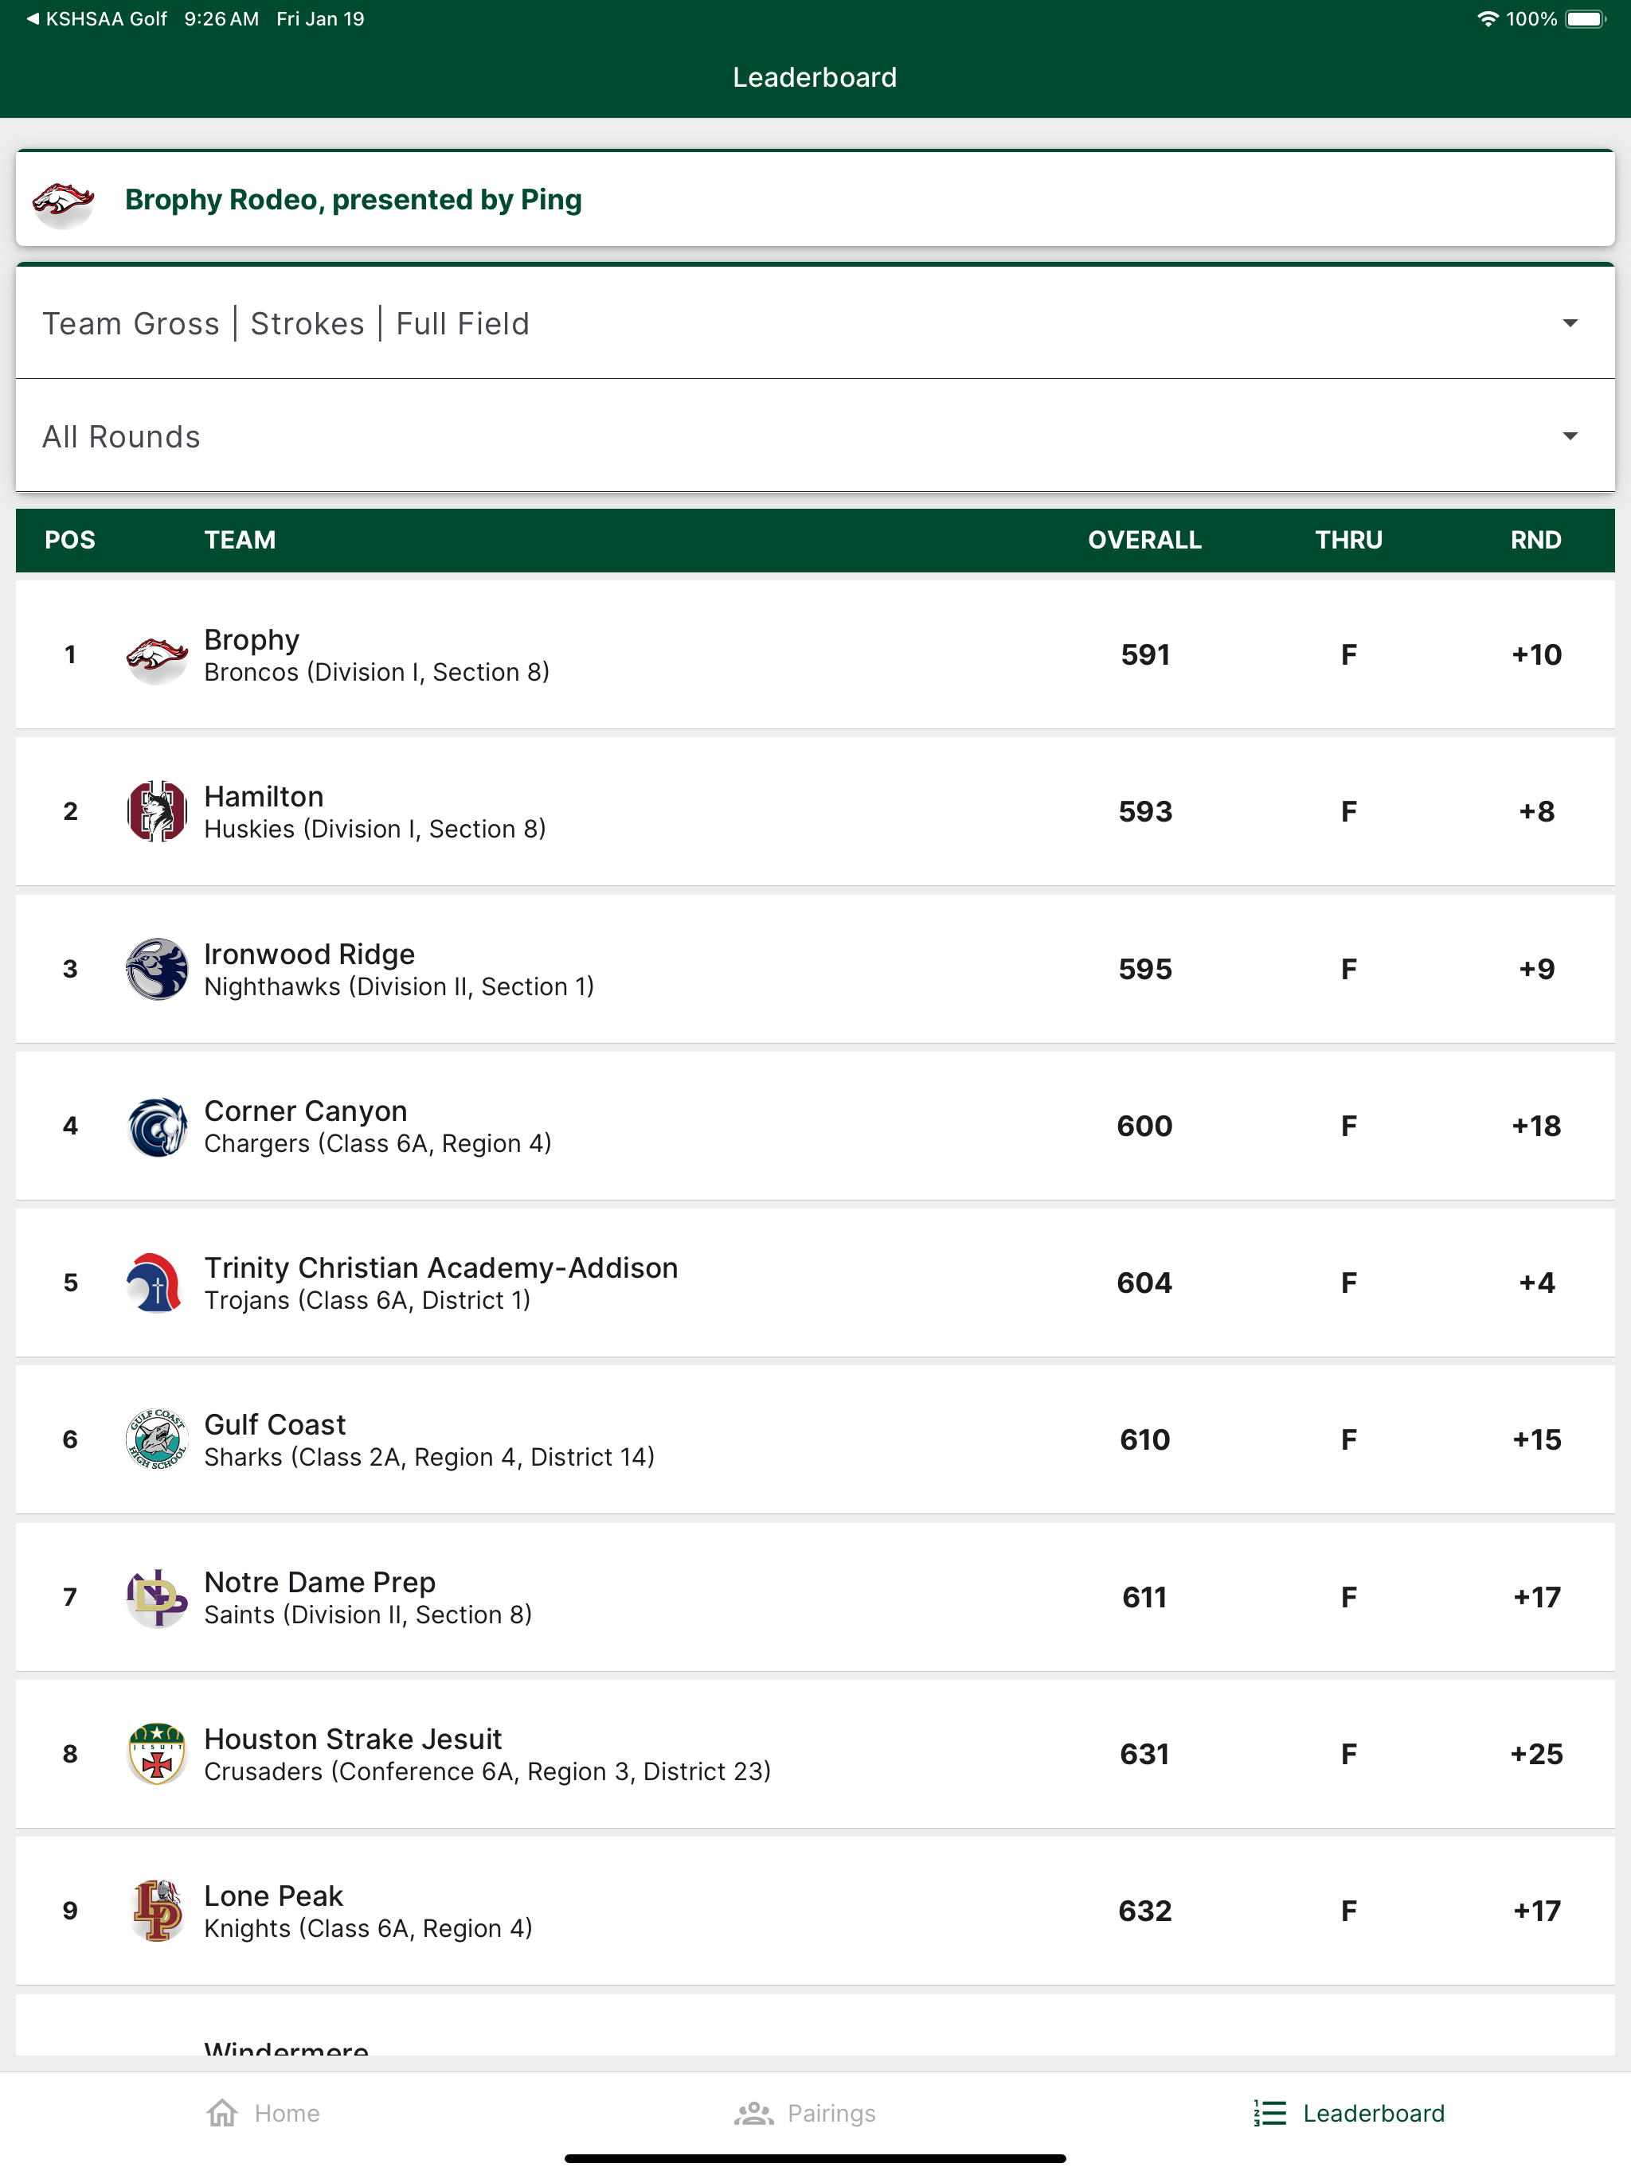This screenshot has width=1631, height=2175.
Task: Select the Leaderboard tab
Action: (x=1348, y=2113)
